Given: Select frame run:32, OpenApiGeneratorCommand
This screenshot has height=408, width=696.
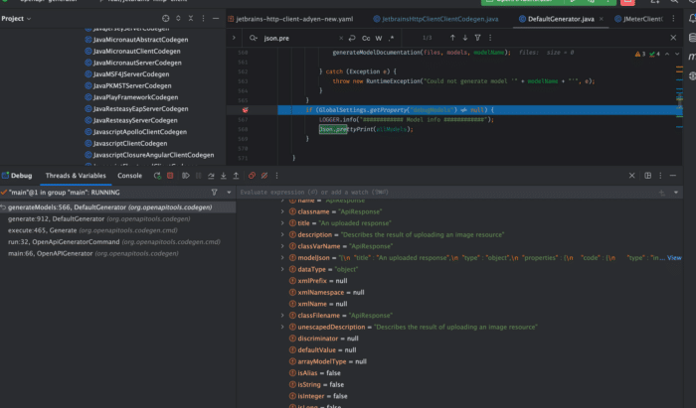Looking at the screenshot, I should click(117, 242).
